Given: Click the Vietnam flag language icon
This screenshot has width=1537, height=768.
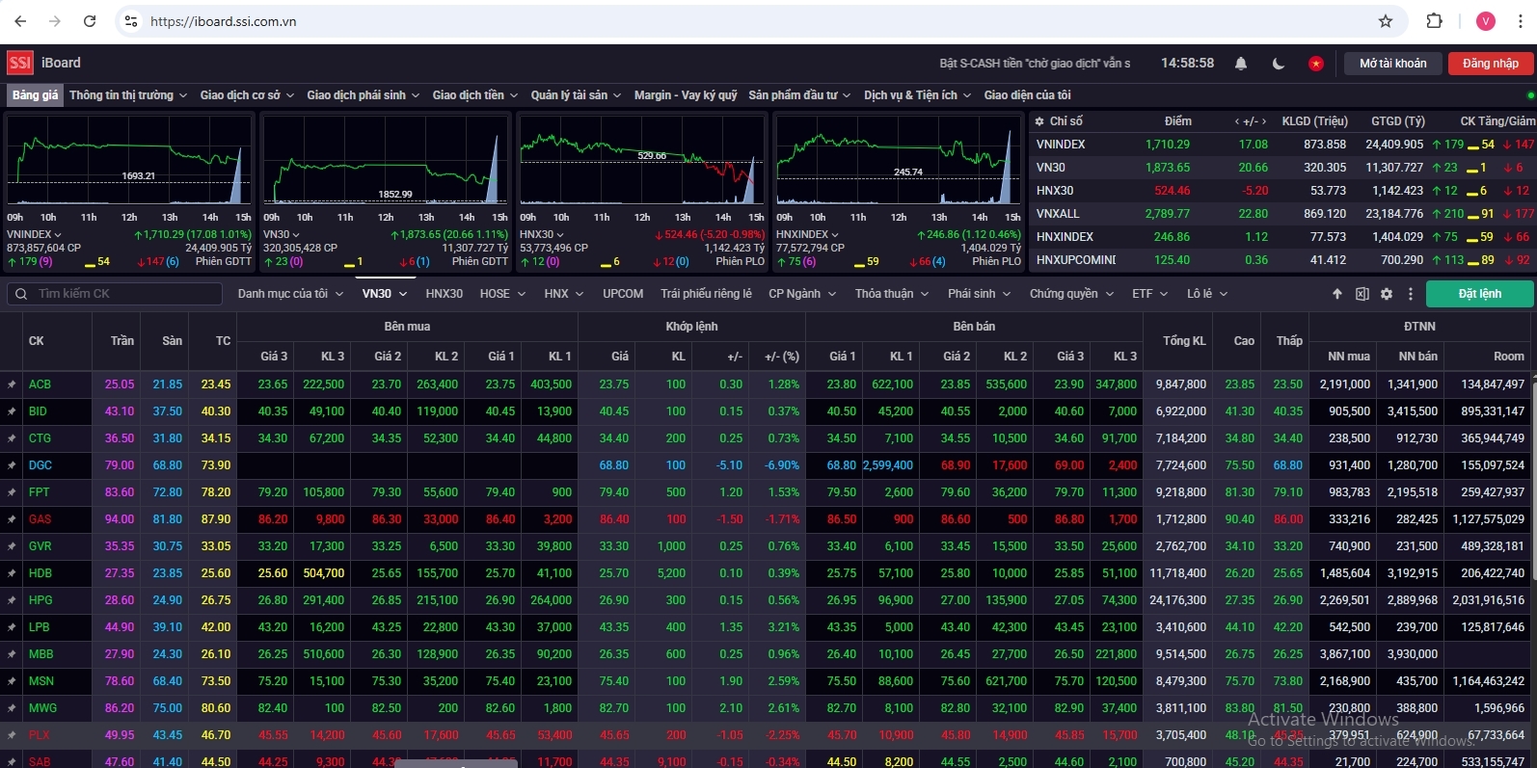Looking at the screenshot, I should click(1315, 64).
